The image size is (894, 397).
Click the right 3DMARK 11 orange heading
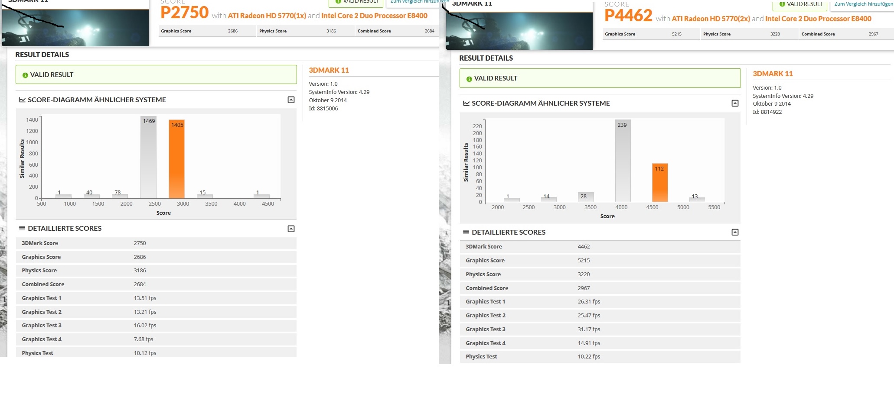click(x=773, y=74)
